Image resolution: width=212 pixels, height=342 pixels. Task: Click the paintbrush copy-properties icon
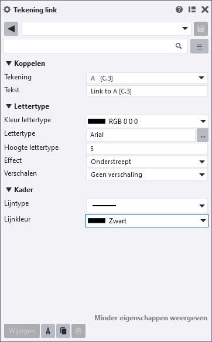coord(48,331)
